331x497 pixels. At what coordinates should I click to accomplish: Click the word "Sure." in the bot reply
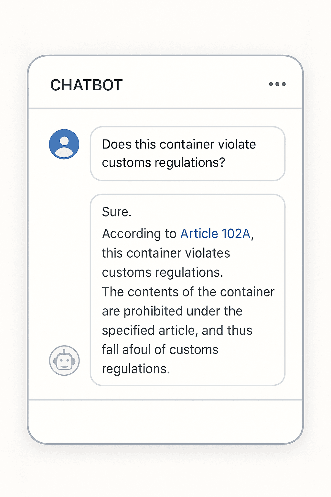point(117,212)
